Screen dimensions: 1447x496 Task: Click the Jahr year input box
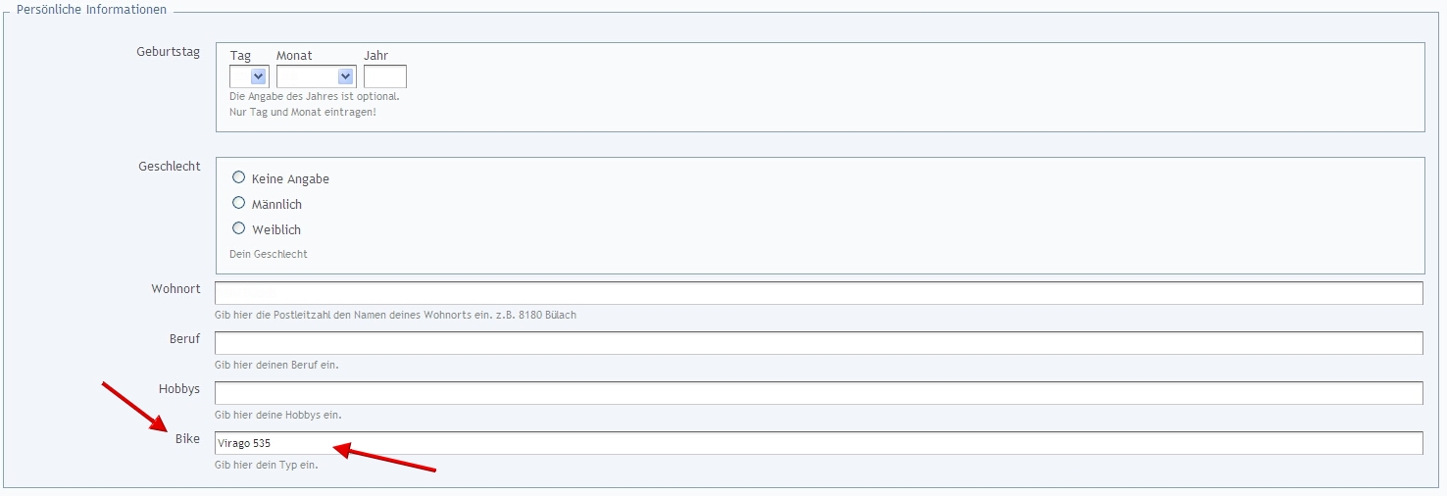(384, 76)
